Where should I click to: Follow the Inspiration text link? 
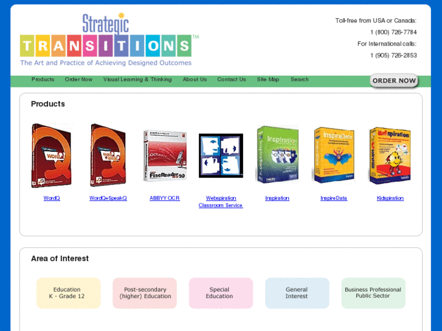277,198
